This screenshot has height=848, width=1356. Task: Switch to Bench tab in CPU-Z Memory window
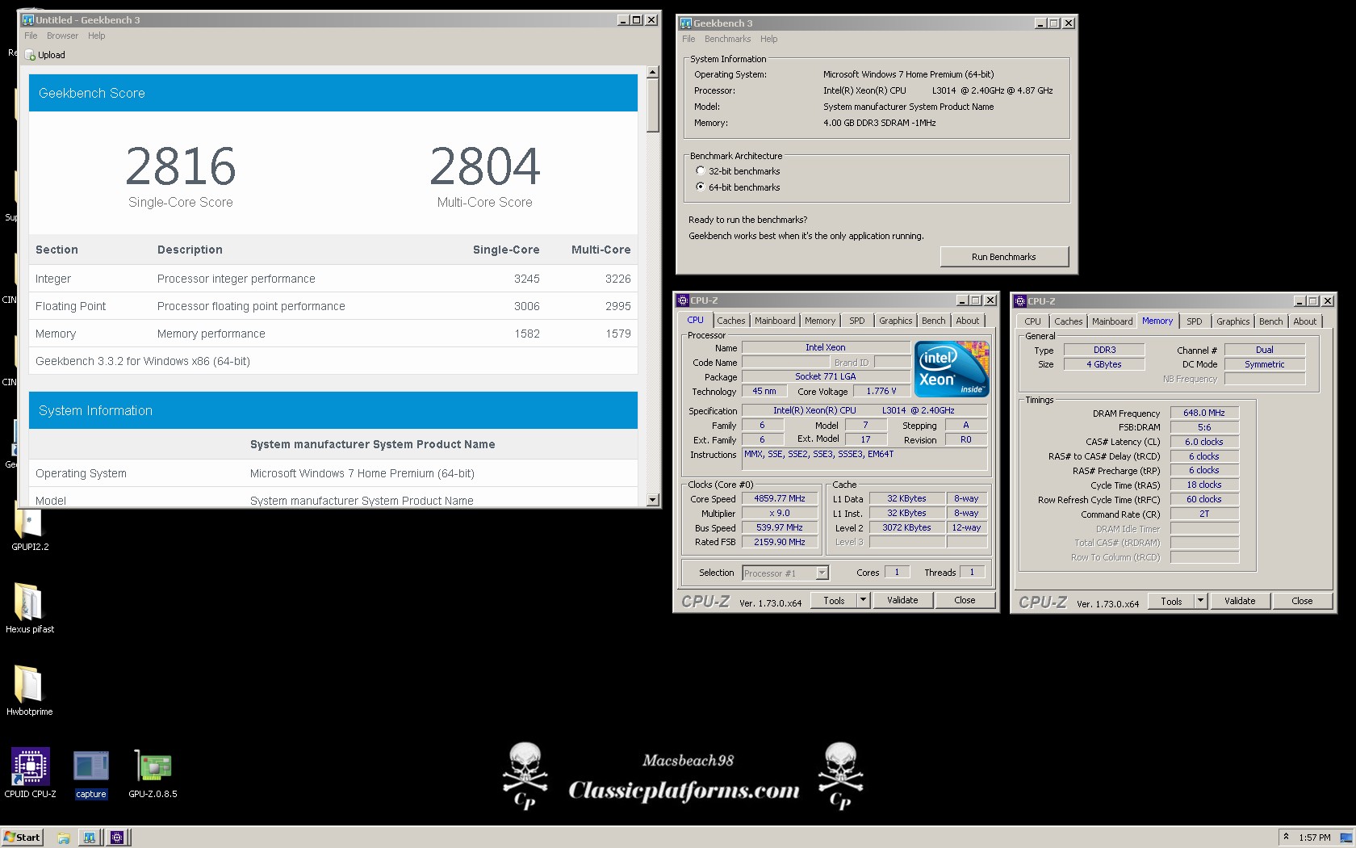(1271, 321)
